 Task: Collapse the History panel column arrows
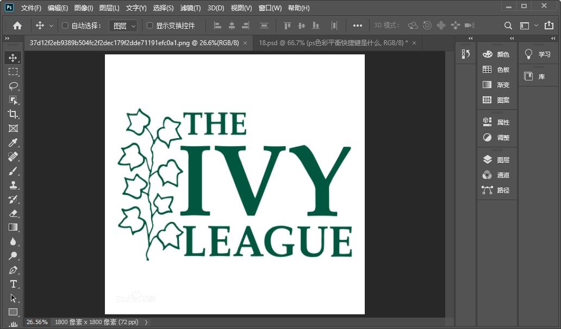click(x=470, y=38)
